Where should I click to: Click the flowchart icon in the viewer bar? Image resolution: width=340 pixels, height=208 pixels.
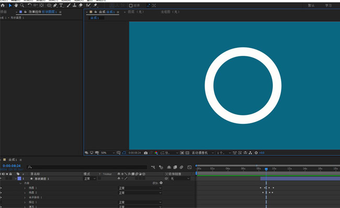click(251, 153)
